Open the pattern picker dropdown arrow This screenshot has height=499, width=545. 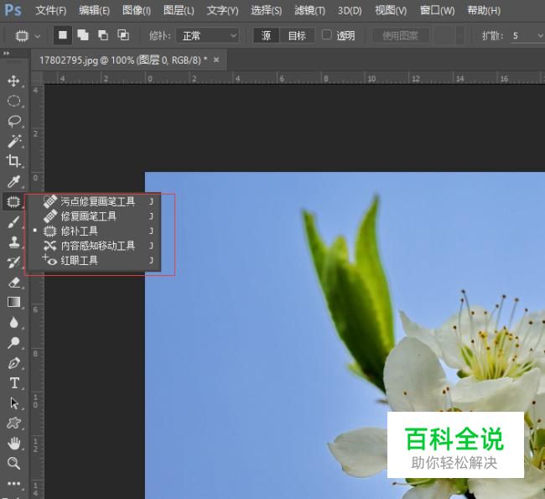459,35
